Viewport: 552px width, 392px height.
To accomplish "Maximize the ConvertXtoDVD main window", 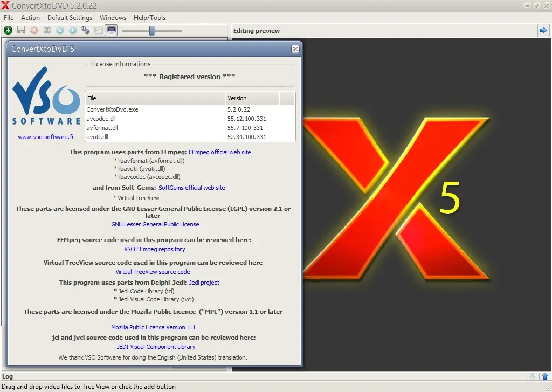I will pyautogui.click(x=537, y=5).
